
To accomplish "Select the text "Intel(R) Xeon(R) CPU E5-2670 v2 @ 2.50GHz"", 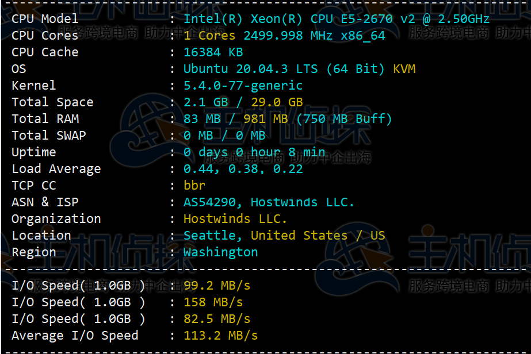I will pos(337,19).
